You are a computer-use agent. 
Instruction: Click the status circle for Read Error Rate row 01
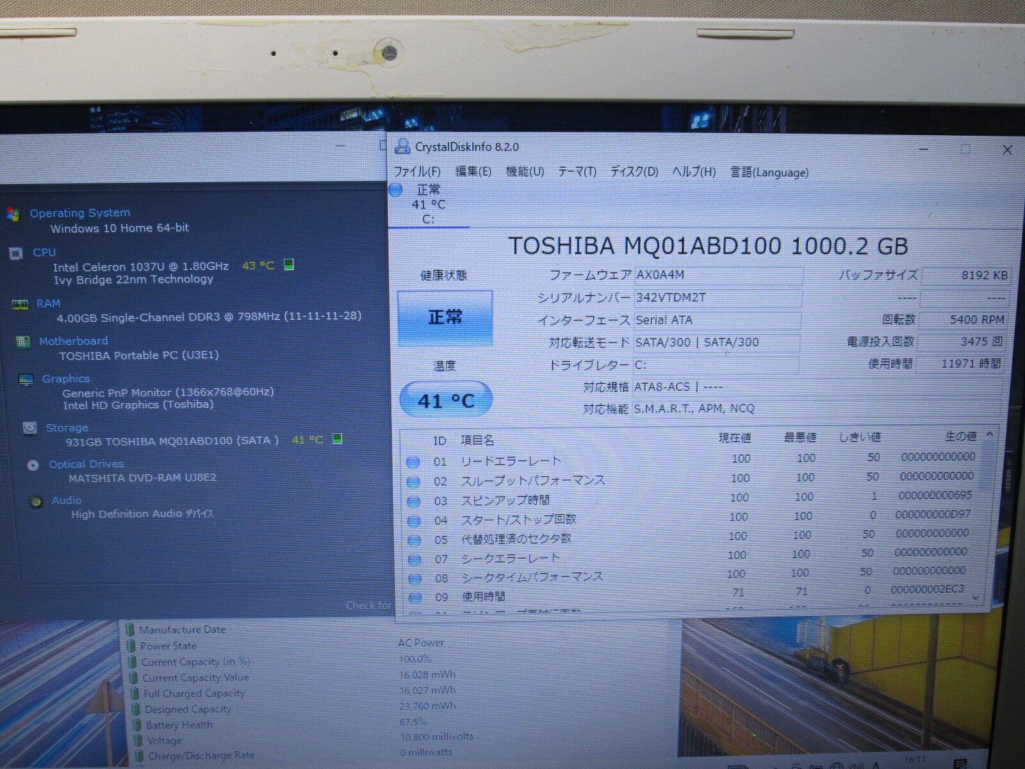coord(413,462)
